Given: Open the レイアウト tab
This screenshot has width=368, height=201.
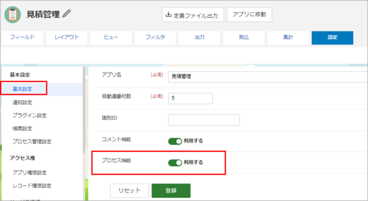Looking at the screenshot, I should 67,38.
